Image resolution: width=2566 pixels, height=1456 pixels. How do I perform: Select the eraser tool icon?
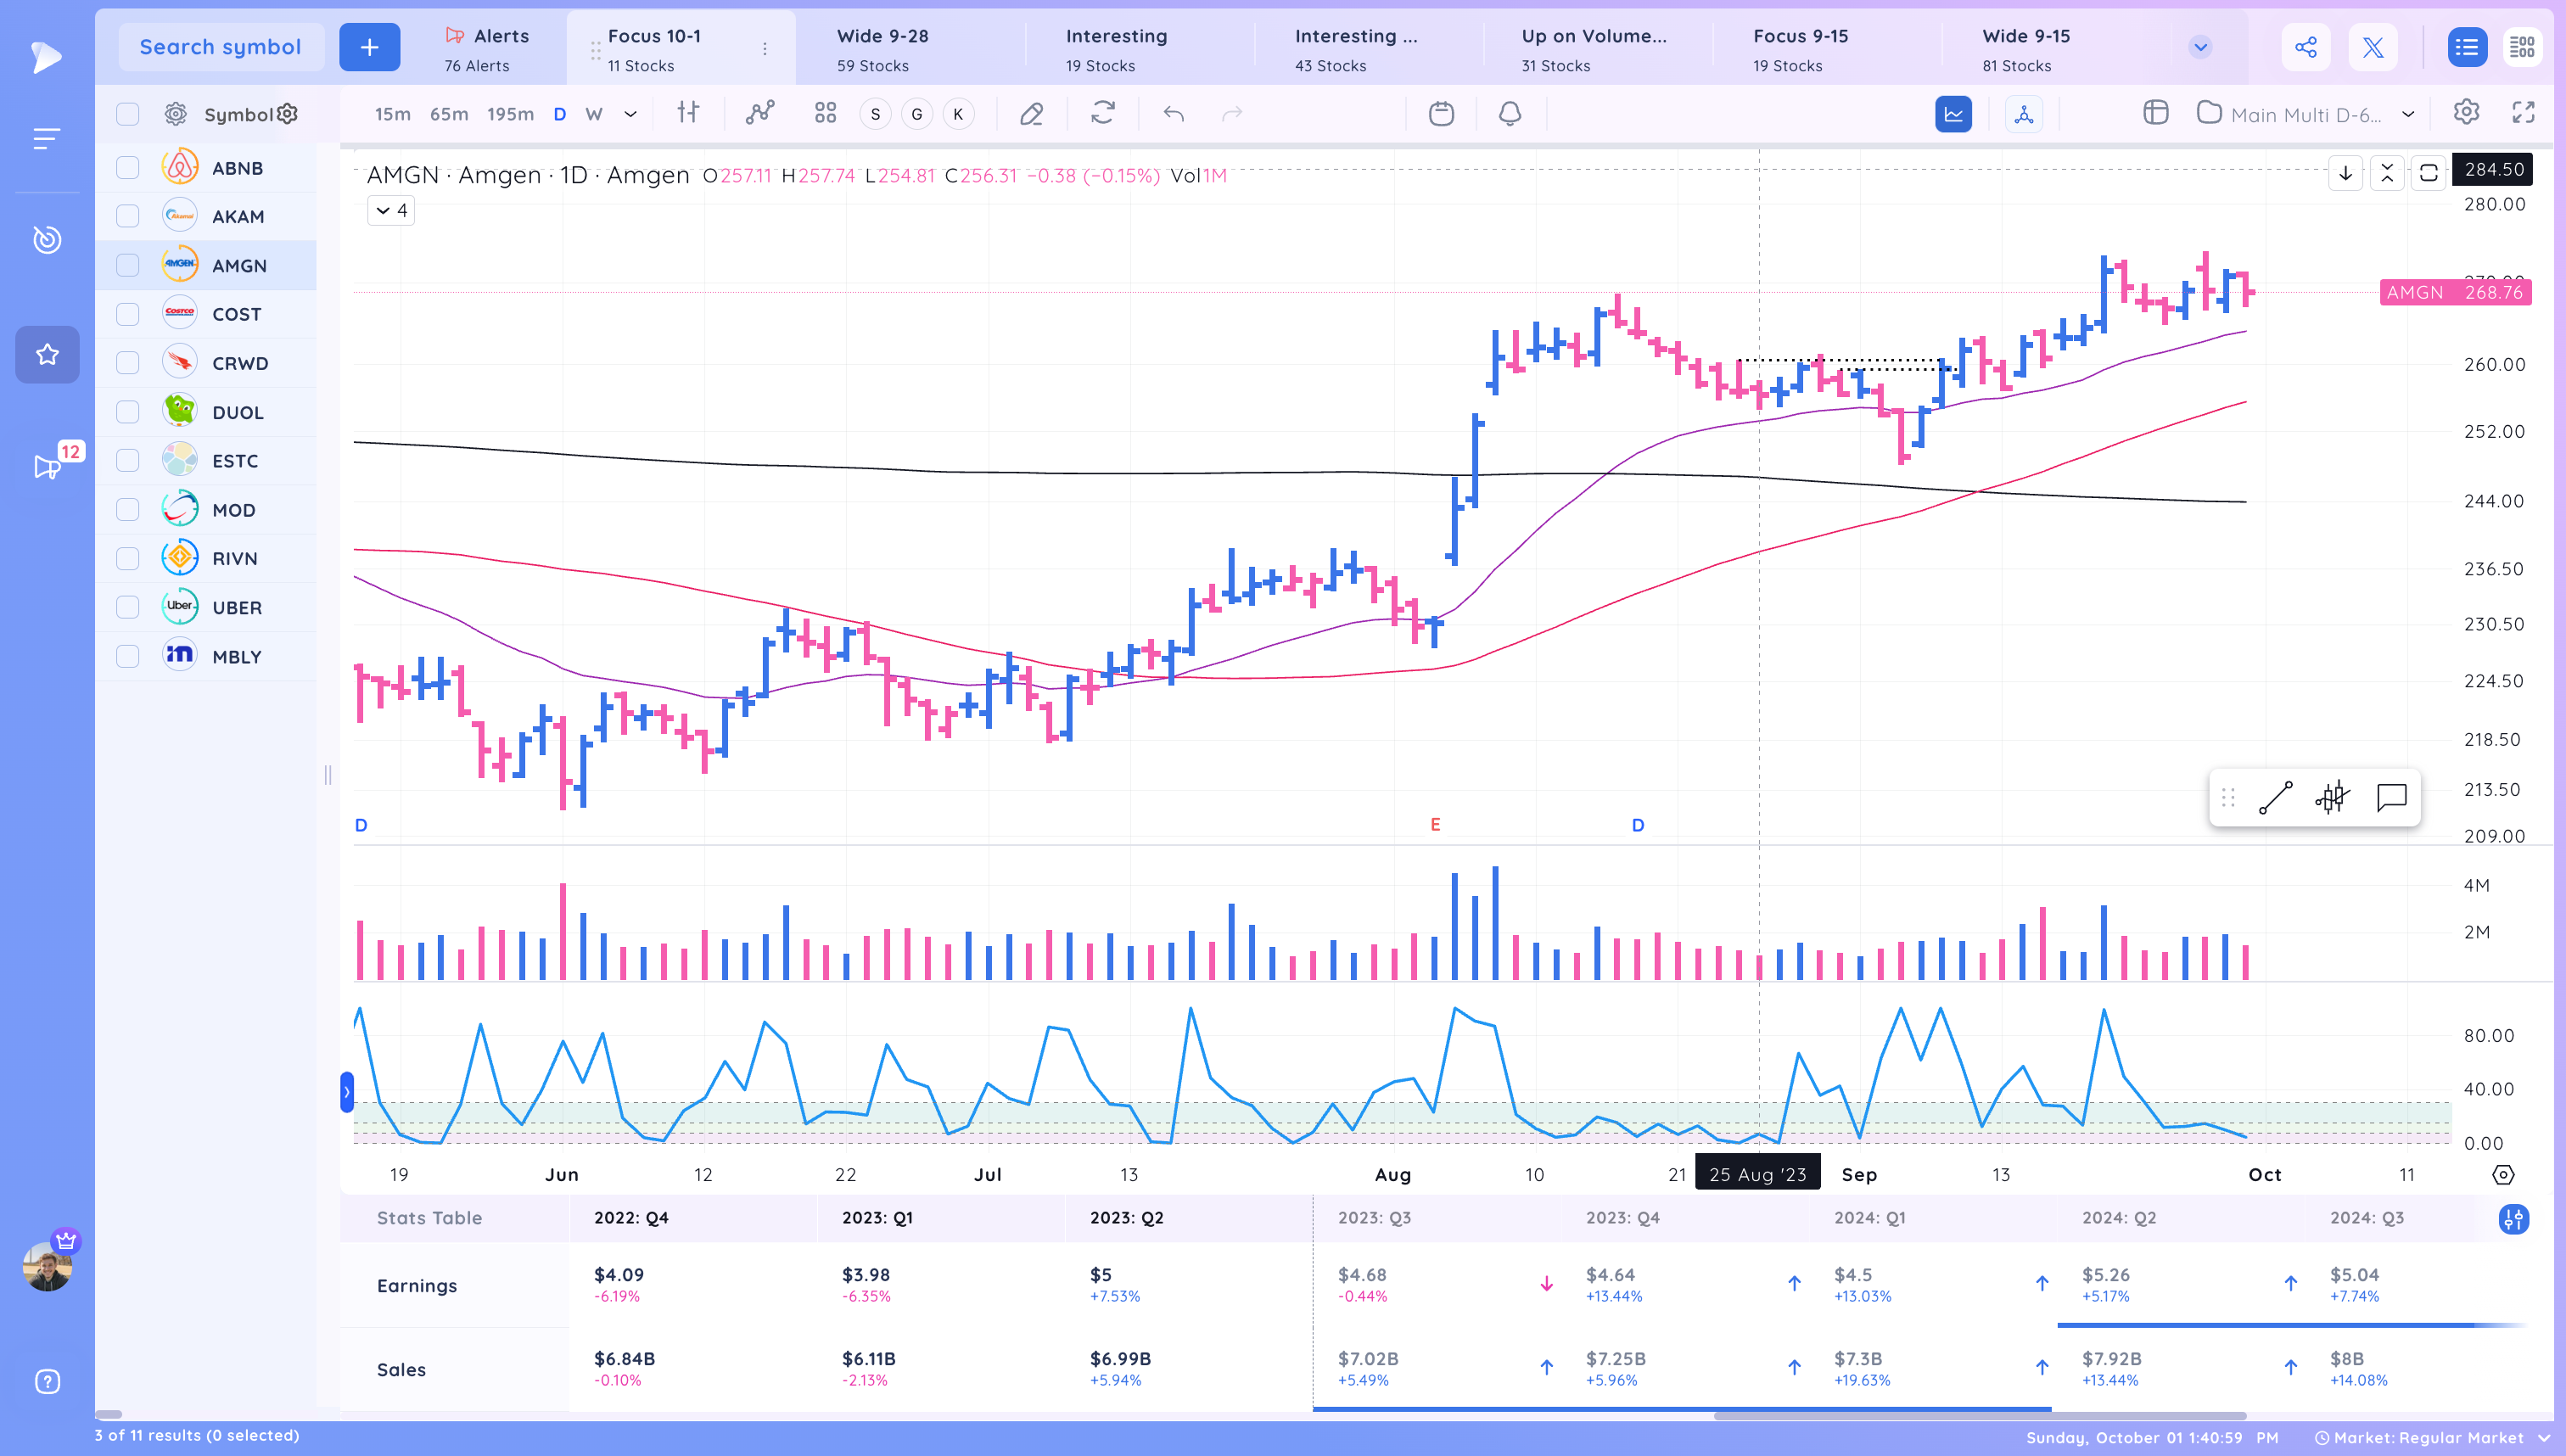point(1031,114)
